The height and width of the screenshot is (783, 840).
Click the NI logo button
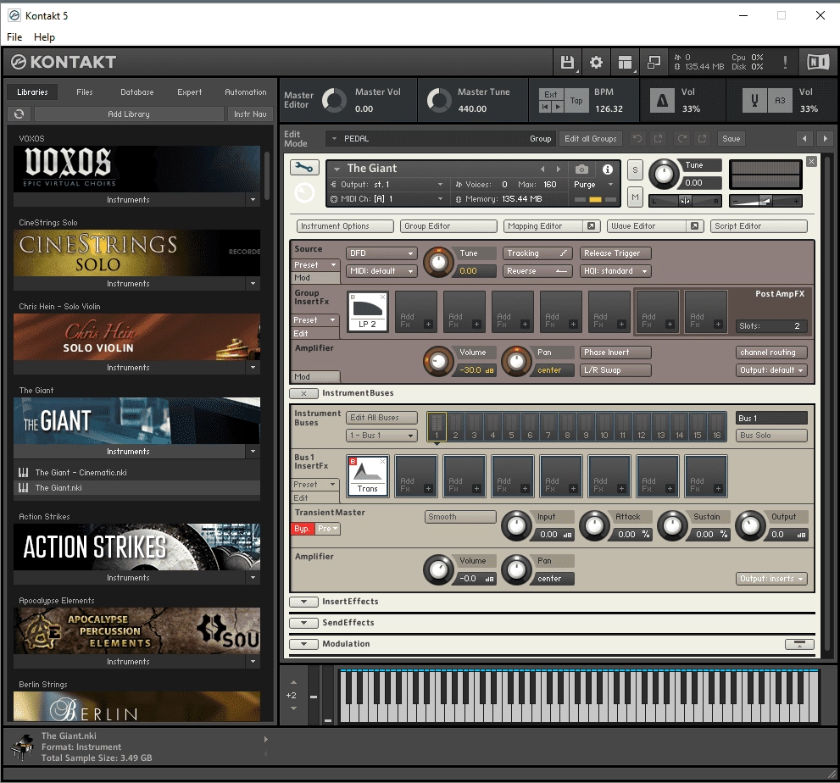click(x=817, y=62)
